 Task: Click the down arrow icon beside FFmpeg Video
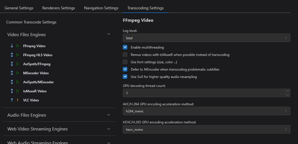[x=12, y=46]
